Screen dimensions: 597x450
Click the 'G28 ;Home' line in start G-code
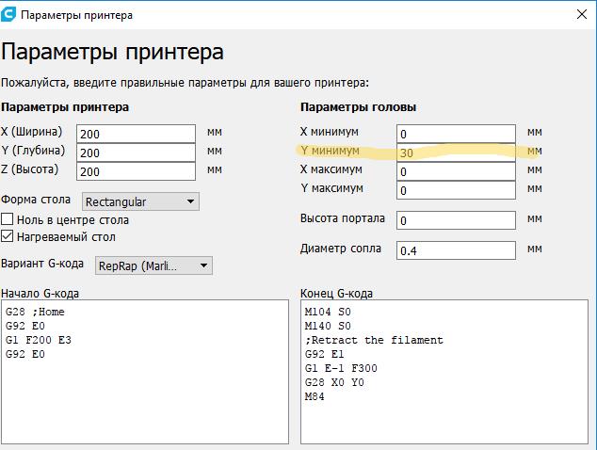click(x=35, y=312)
